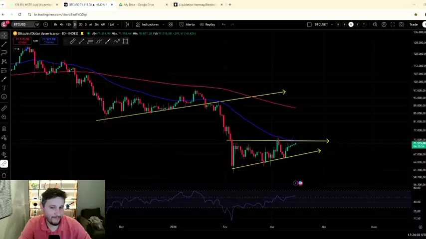Select the 4h timeframe interval

click(x=61, y=24)
